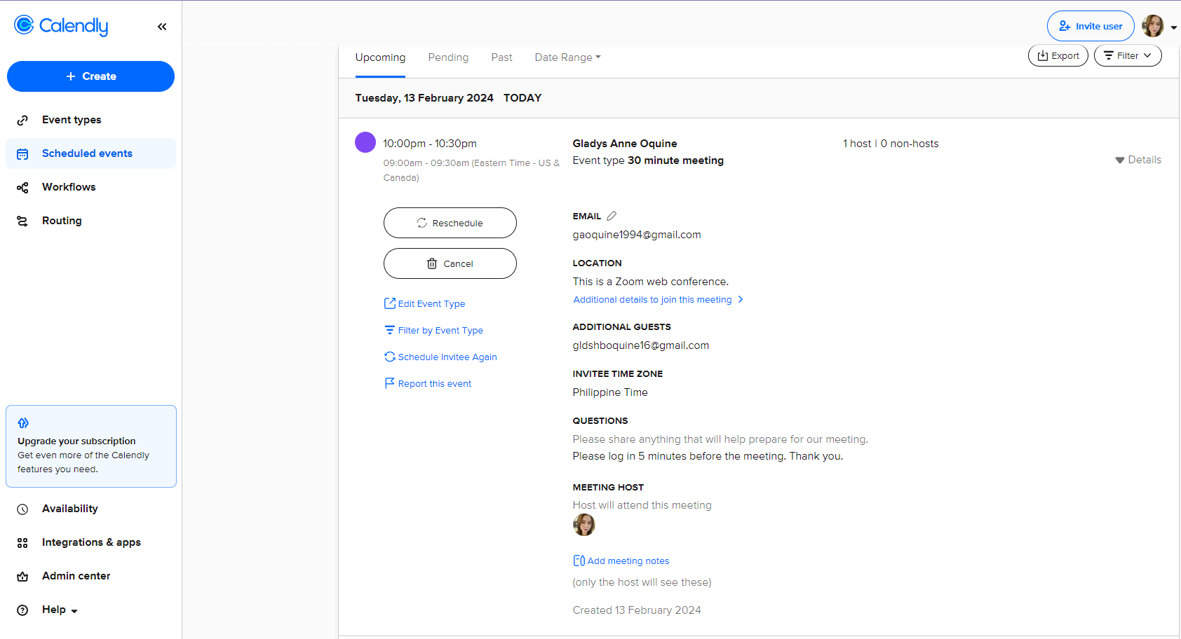The width and height of the screenshot is (1181, 639).
Task: Click the Reschedule button
Action: [x=450, y=223]
